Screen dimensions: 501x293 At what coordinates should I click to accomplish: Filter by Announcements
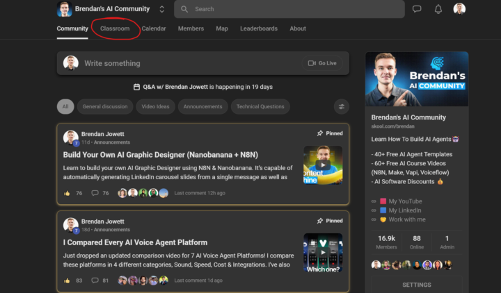click(x=202, y=106)
